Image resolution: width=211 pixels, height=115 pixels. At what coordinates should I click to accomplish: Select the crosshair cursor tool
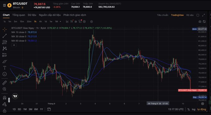coord(5,29)
